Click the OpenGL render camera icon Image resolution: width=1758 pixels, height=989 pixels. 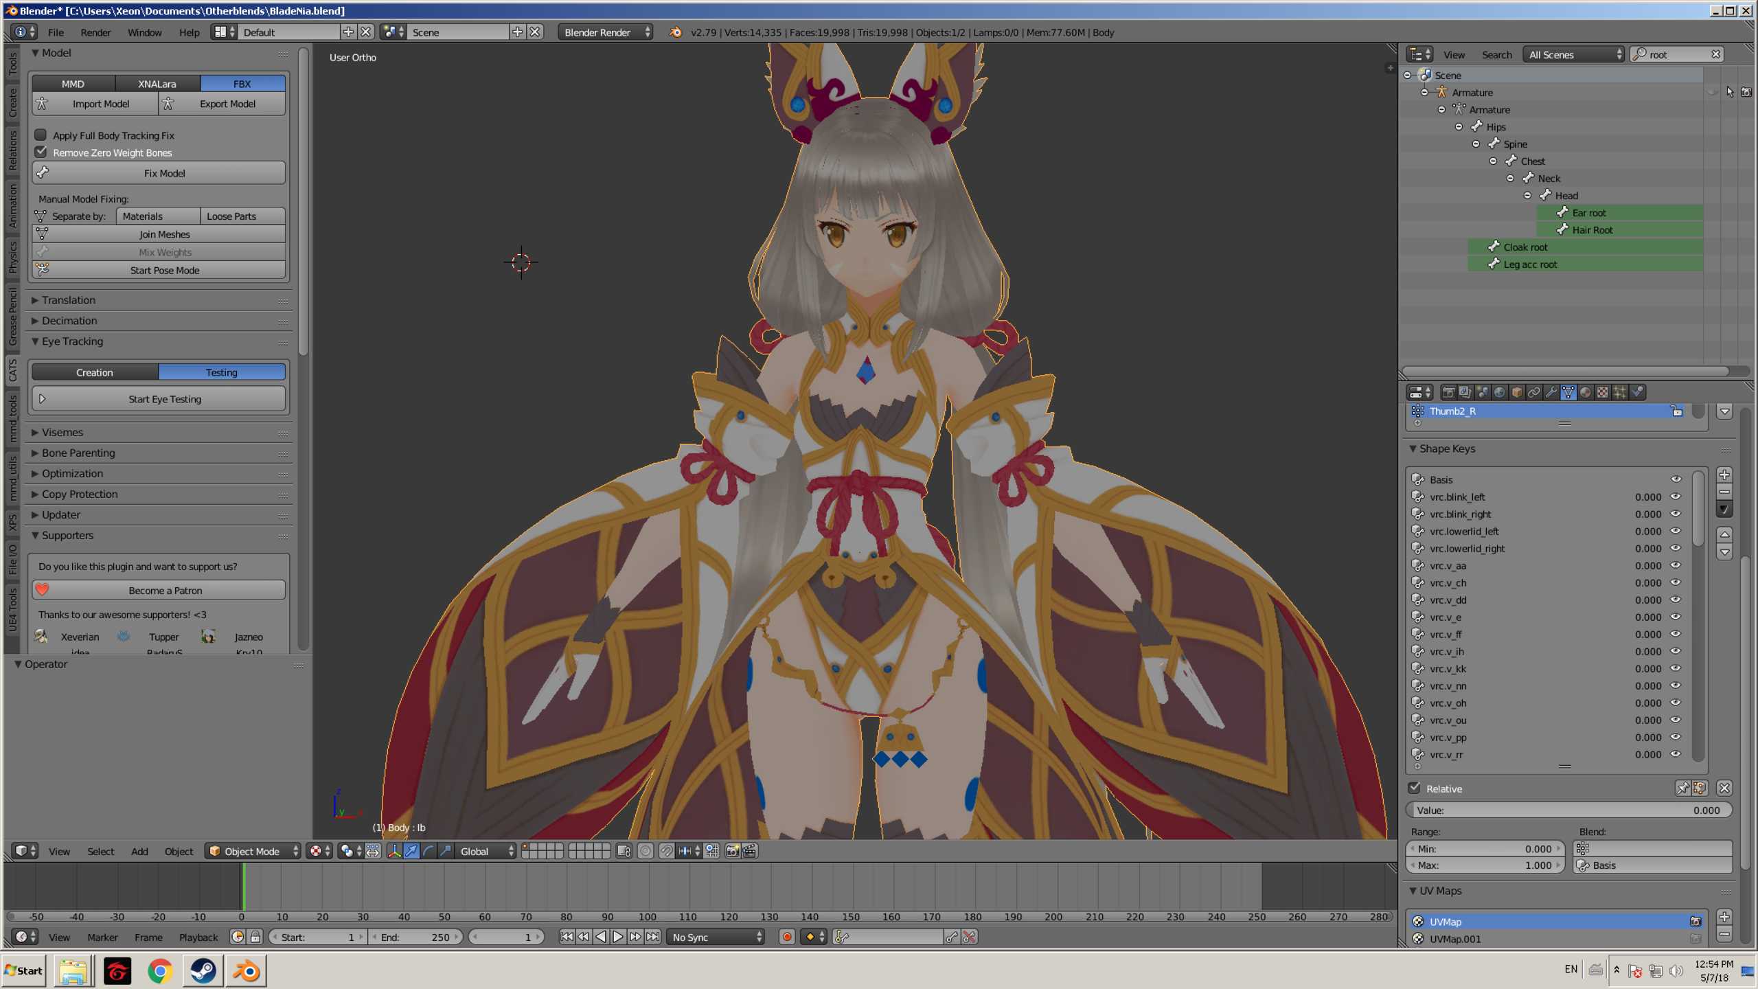pyautogui.click(x=732, y=852)
